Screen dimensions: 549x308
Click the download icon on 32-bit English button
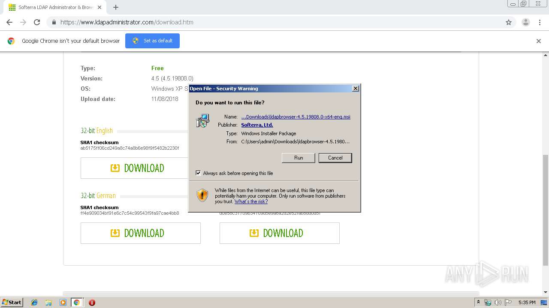point(115,168)
